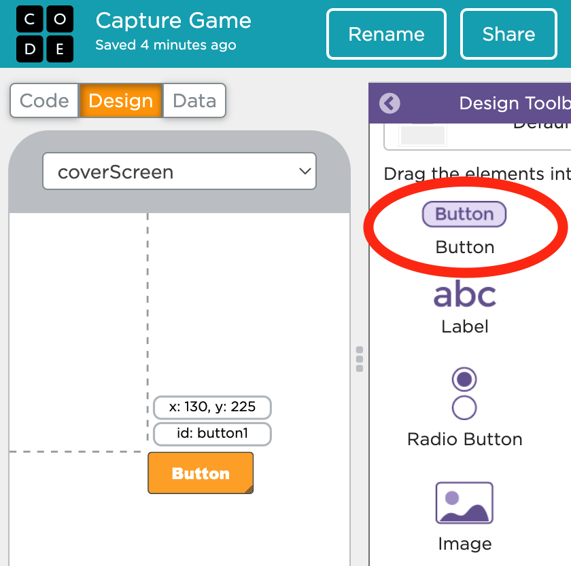
Task: Open the coverScreen screen dropdown
Action: (179, 172)
